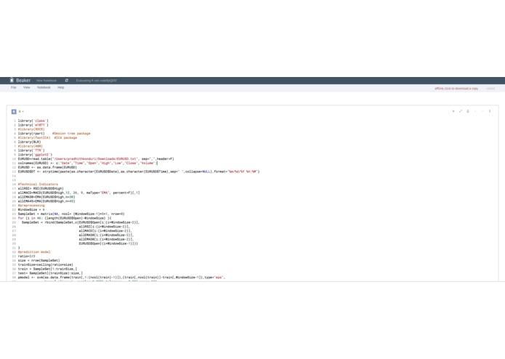
Task: Open the R cell language dropdown arrow
Action: tap(21, 111)
